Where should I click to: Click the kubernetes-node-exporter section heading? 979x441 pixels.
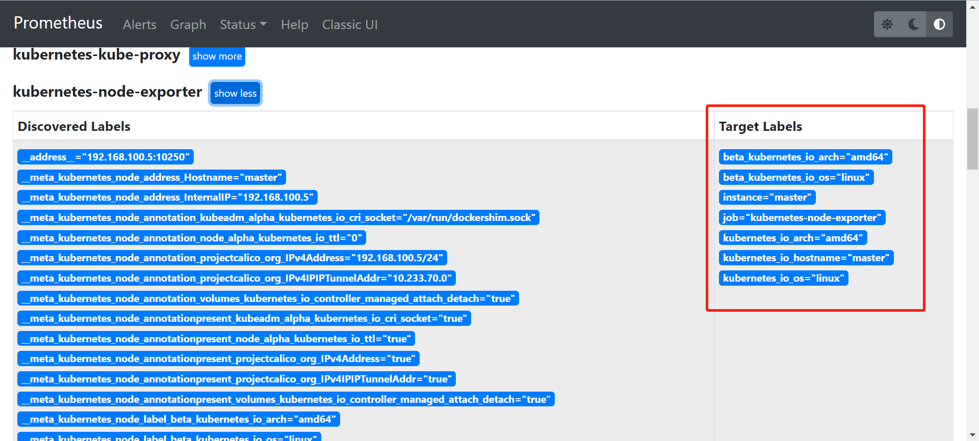tap(108, 92)
